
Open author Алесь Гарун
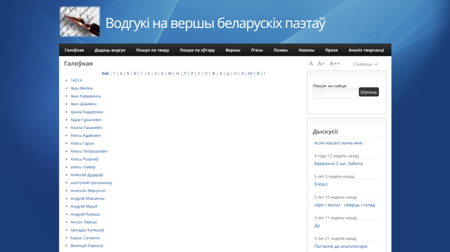click(82, 143)
